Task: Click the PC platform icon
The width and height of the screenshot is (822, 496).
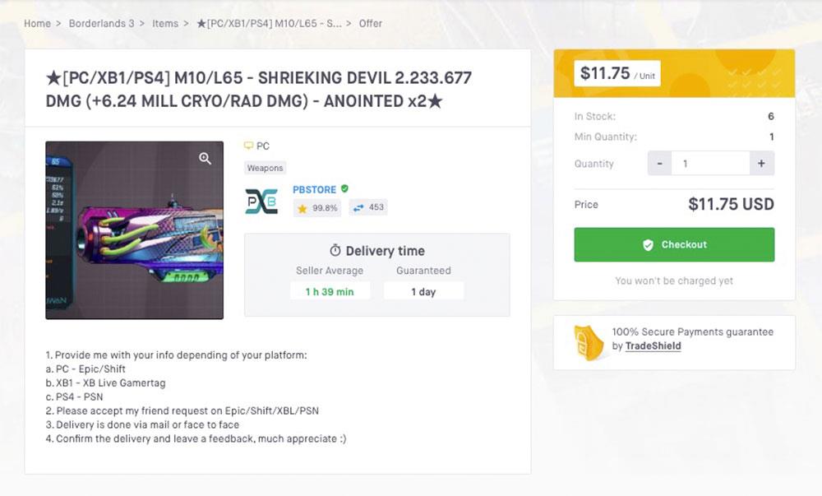Action: [x=247, y=146]
